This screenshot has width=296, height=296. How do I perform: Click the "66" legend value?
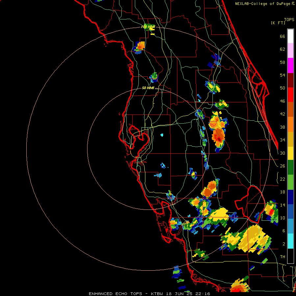tap(283, 36)
